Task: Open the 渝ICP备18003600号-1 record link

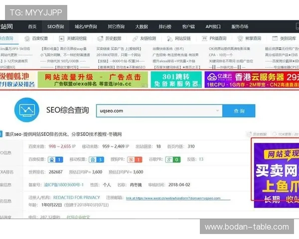Action: [x=64, y=185]
